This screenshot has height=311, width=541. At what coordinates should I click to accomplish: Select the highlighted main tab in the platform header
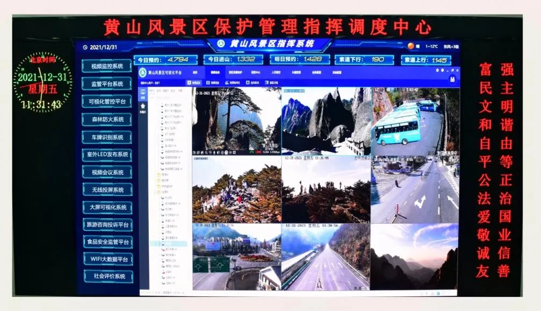tap(215, 72)
